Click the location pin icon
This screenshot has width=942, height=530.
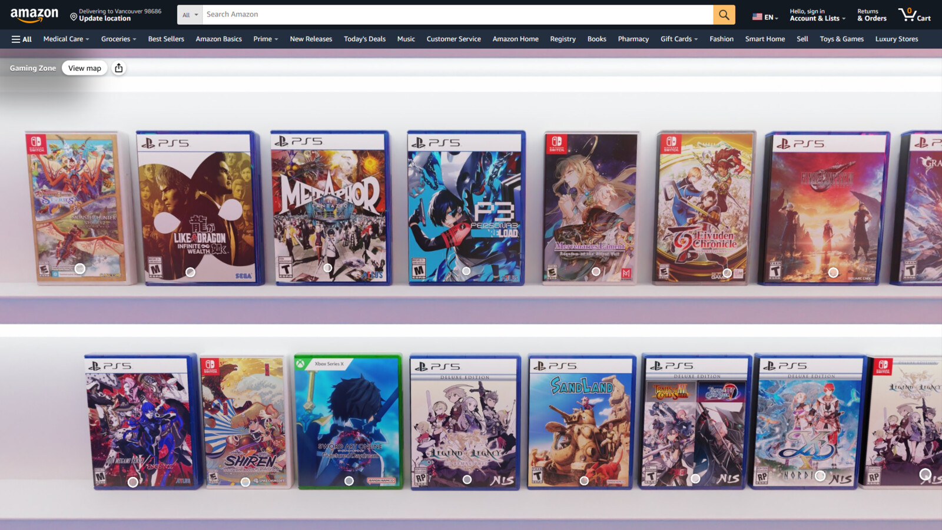(74, 17)
